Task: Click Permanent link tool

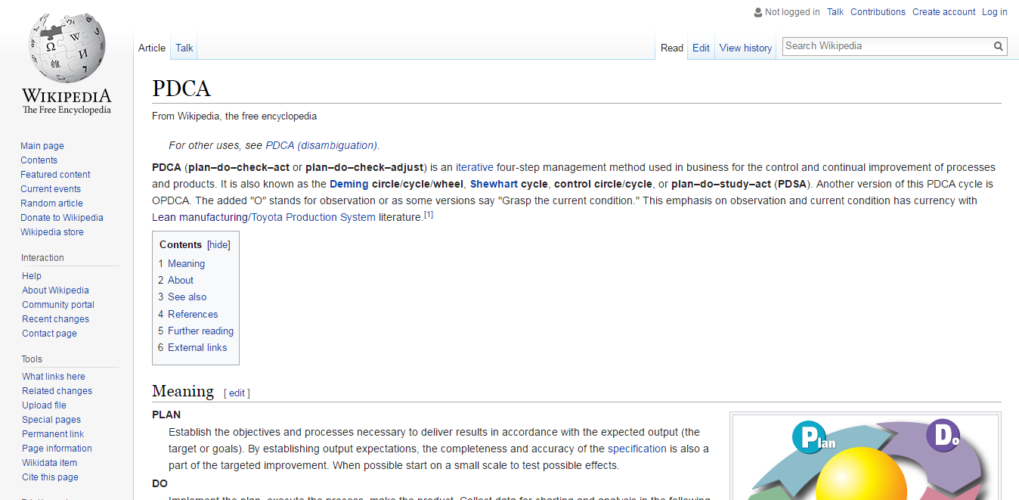Action: [x=53, y=434]
